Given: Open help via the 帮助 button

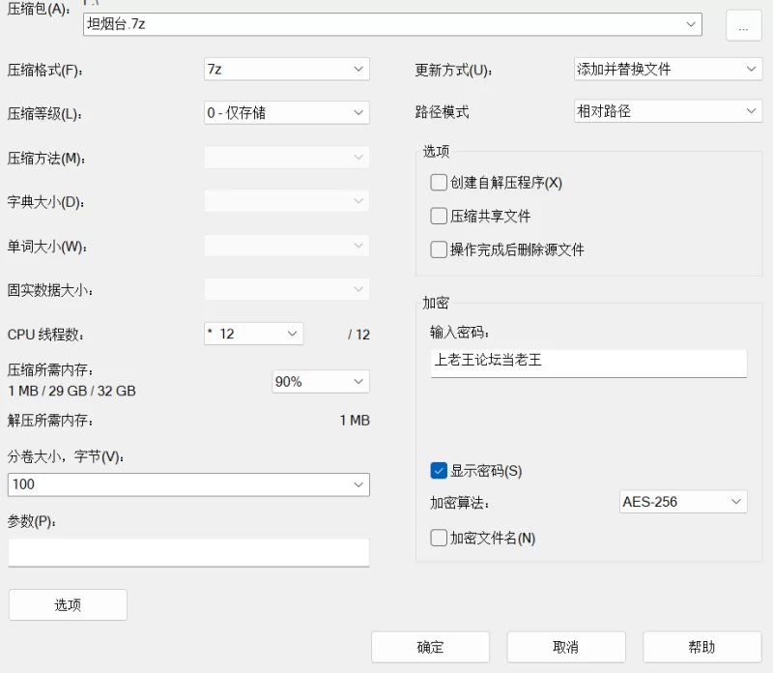Looking at the screenshot, I should pos(702,647).
